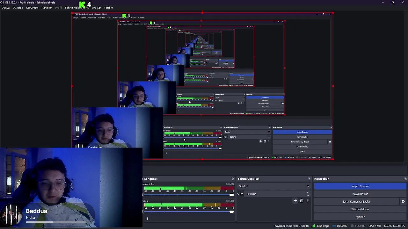Add a new scene transition with plus icon
Screen dimensions: 408x229
pos(295,201)
